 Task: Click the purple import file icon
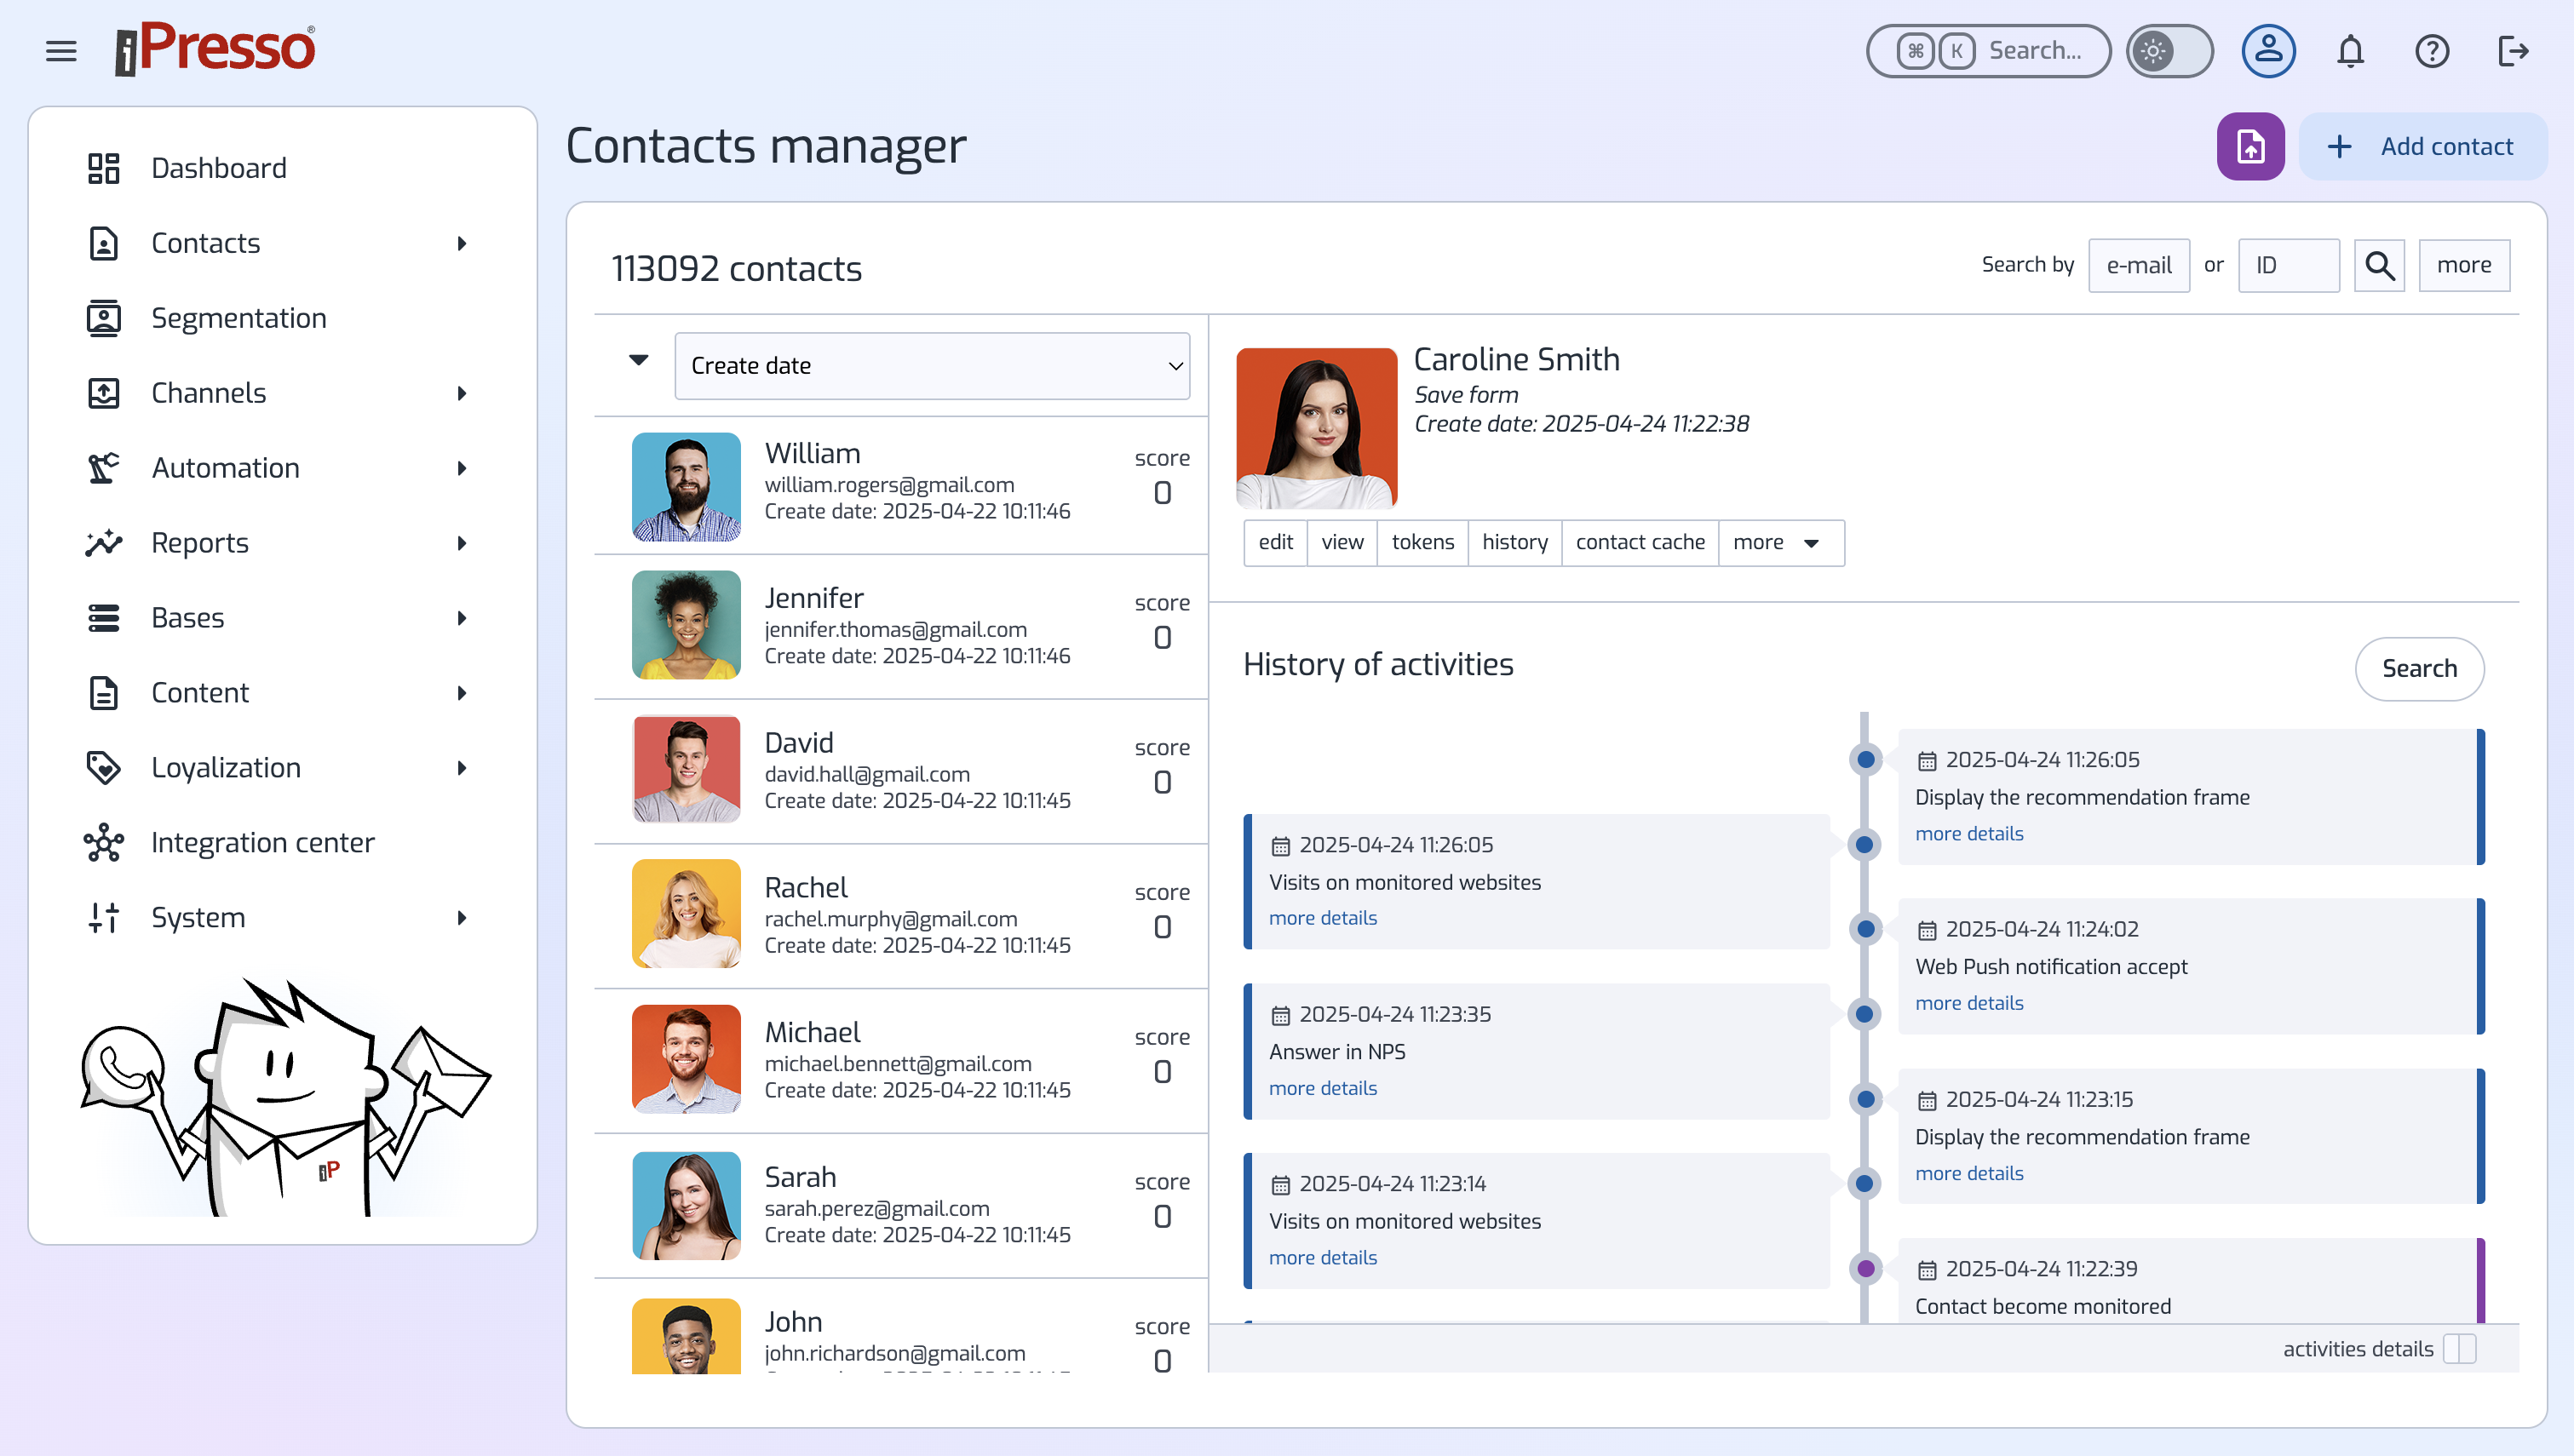2250,147
